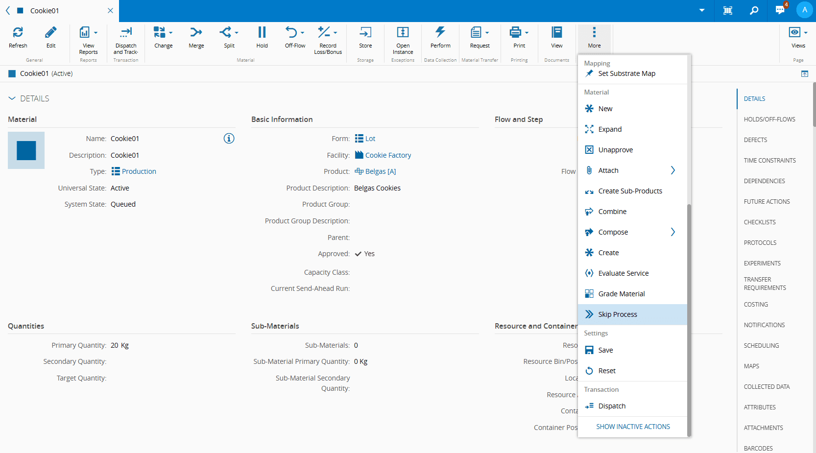Expand the Attach submenu arrow
Viewport: 816px width, 453px height.
672,170
